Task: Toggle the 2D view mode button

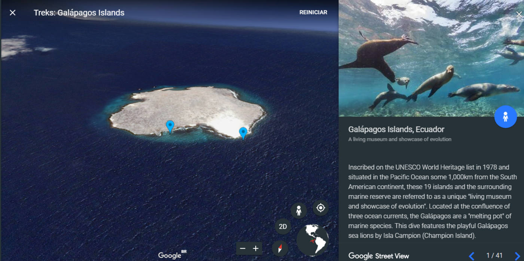Action: (283, 227)
